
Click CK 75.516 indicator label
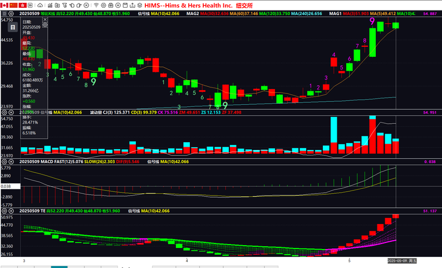(x=168, y=113)
